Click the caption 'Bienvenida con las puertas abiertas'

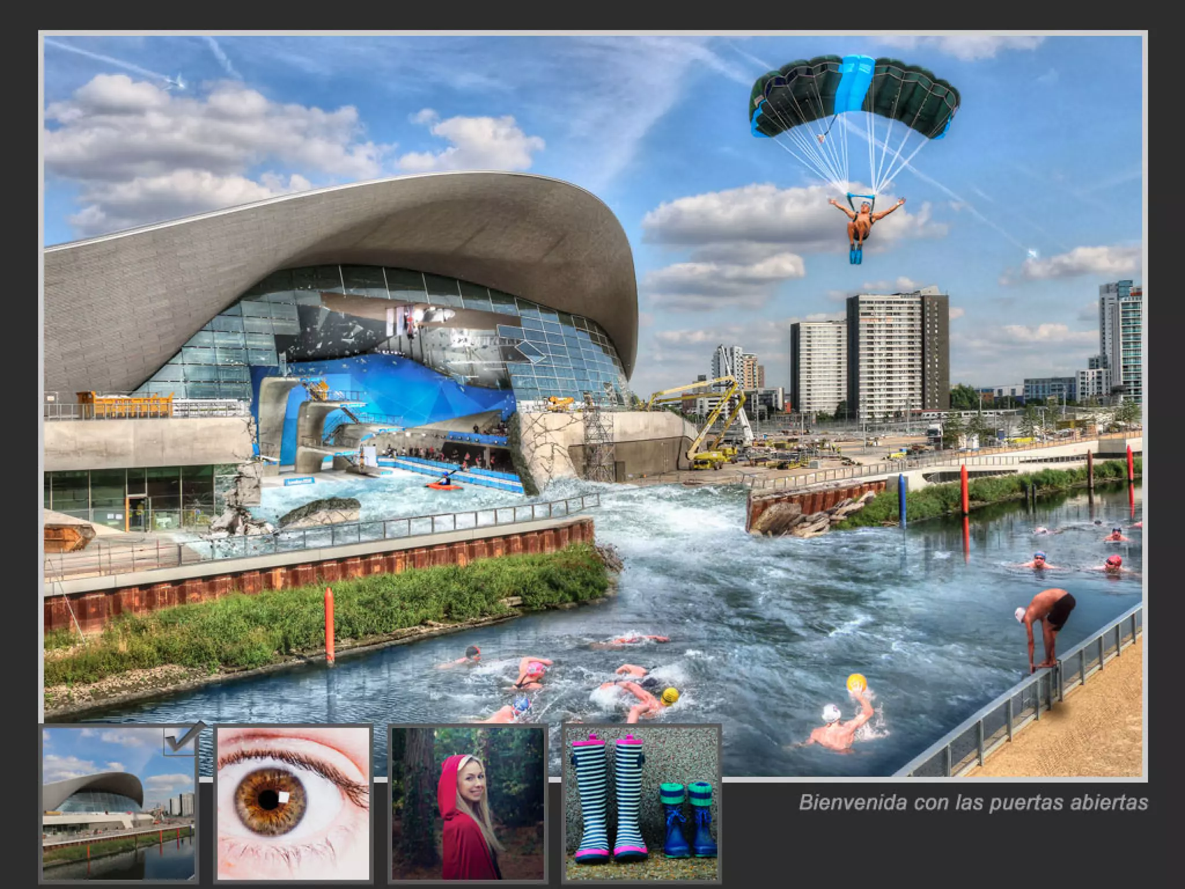pos(973,803)
